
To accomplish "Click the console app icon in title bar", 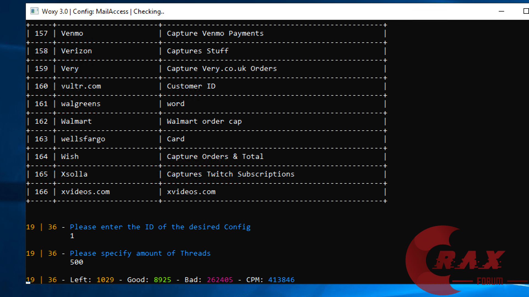I will click(x=34, y=11).
